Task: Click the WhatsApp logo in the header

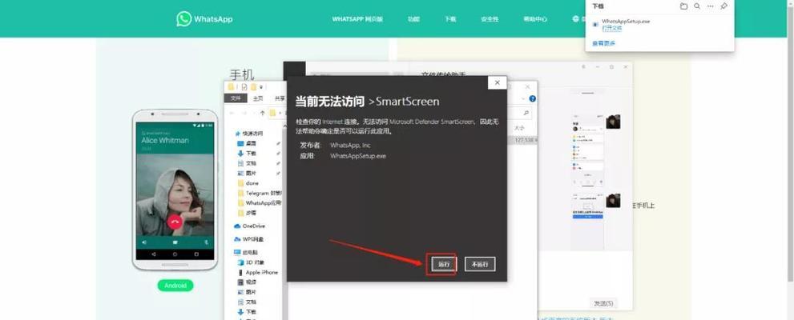Action: click(x=204, y=19)
